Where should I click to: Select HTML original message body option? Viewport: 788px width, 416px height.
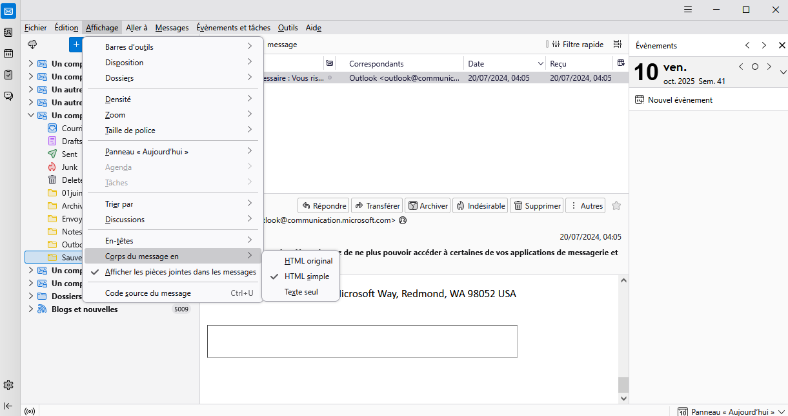[x=308, y=261]
